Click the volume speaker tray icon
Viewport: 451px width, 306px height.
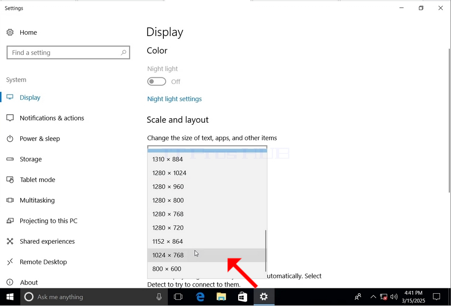(394, 297)
